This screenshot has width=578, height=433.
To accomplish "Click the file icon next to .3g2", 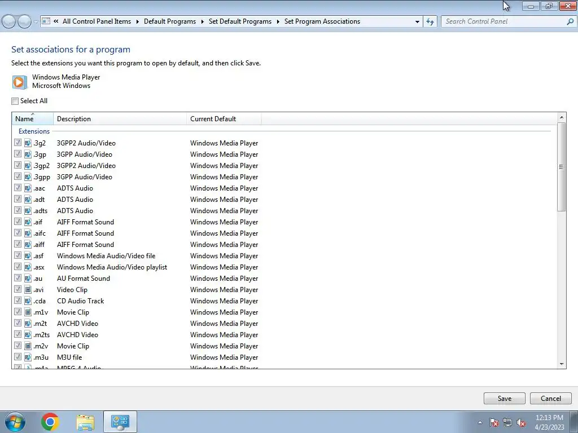I will pyautogui.click(x=28, y=143).
